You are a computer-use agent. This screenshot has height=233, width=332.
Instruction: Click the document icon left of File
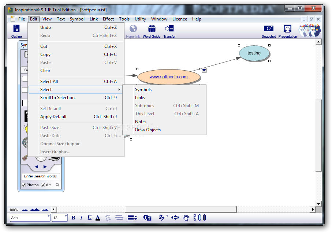pos(13,19)
